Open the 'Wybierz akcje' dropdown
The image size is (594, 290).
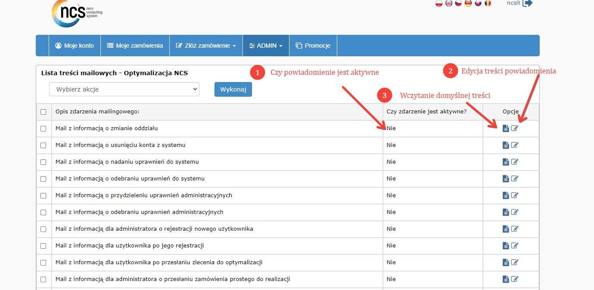point(124,89)
